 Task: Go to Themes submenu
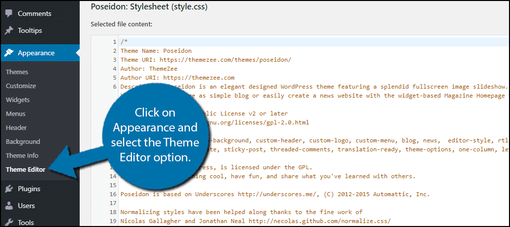tap(17, 72)
